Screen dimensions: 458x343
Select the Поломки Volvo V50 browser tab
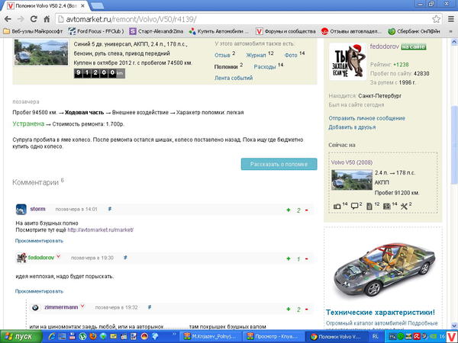[x=47, y=5]
